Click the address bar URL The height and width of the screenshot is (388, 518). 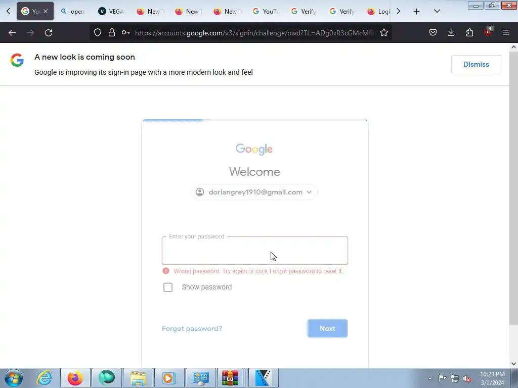[x=254, y=33]
